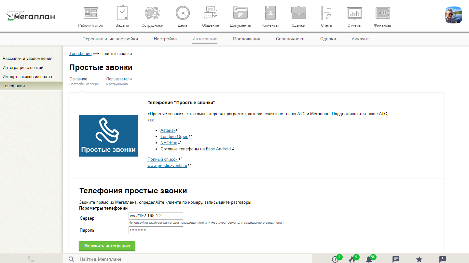Open notifications bell with badge 90

369,259
